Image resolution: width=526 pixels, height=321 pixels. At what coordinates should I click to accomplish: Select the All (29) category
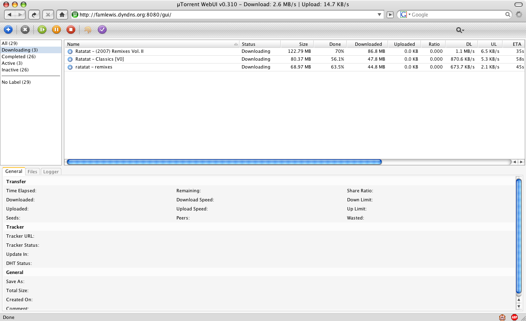pos(31,43)
